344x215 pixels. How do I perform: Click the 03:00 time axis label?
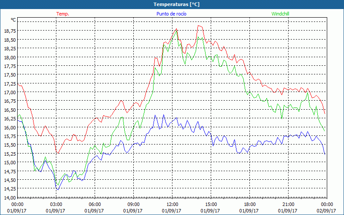(56, 205)
